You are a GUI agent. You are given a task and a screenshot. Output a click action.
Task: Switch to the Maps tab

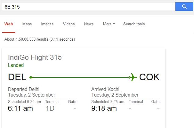[27, 24]
